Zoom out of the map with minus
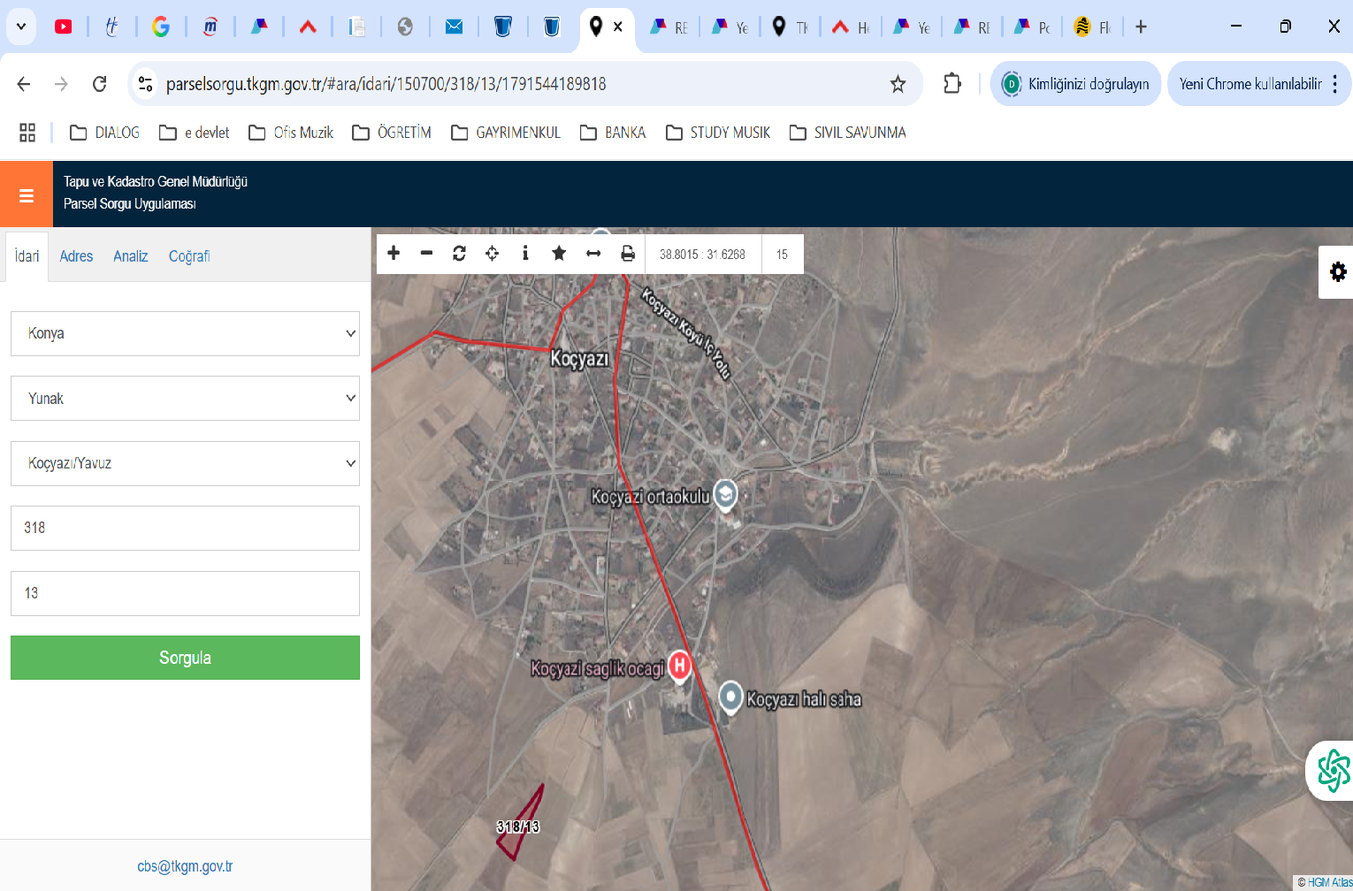 [x=426, y=254]
